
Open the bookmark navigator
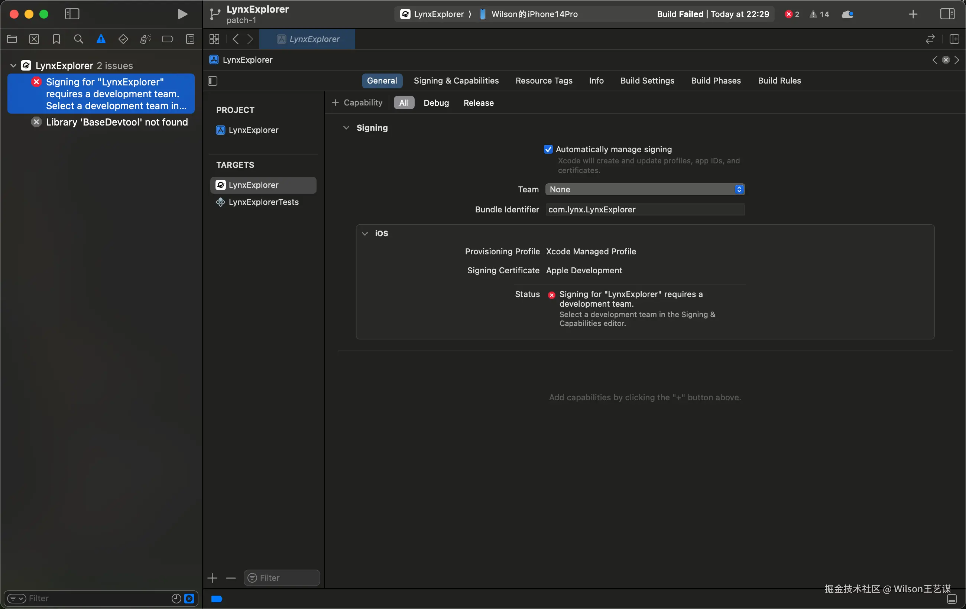(x=56, y=39)
